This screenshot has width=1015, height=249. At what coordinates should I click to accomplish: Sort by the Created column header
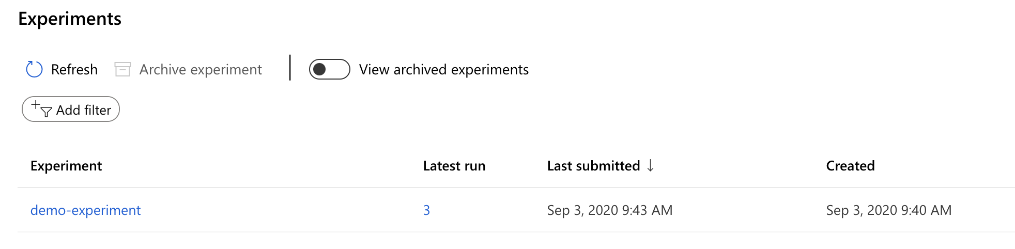[x=850, y=166]
